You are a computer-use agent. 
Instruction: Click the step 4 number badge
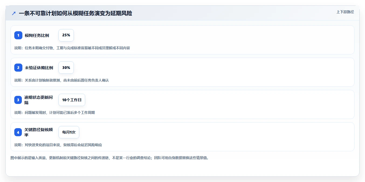point(18,132)
